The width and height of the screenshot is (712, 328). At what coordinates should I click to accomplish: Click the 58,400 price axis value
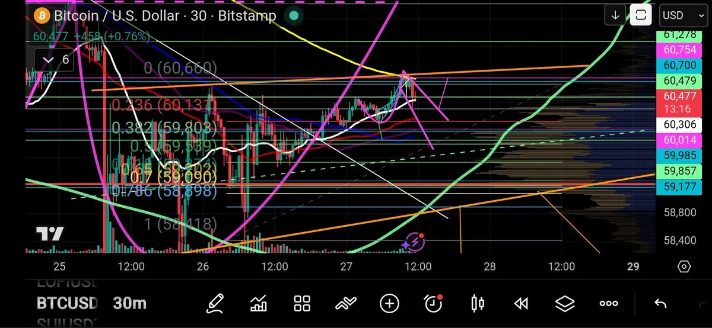click(680, 240)
